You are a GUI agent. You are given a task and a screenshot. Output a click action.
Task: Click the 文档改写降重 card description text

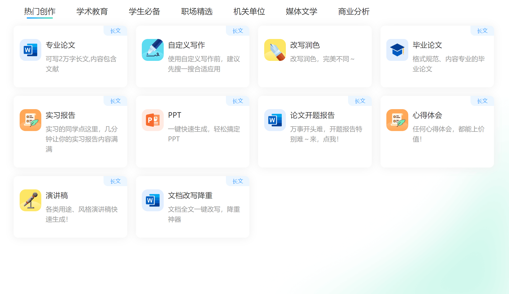click(204, 214)
